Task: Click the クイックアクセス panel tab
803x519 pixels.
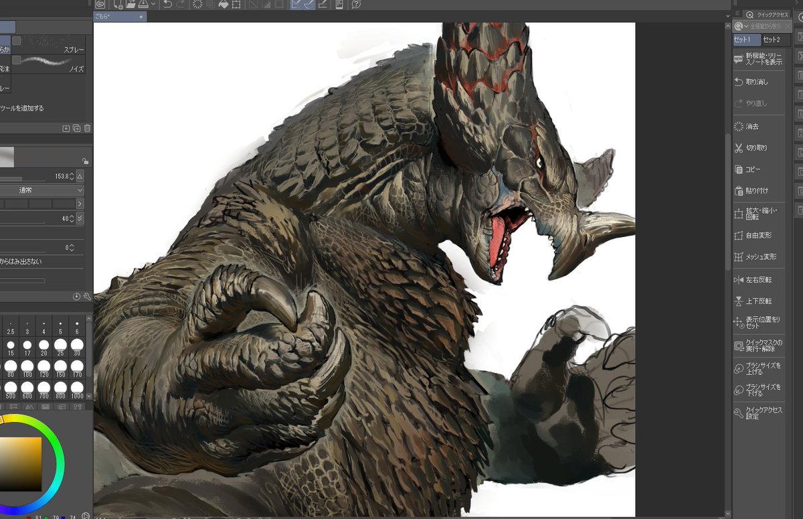Action: pyautogui.click(x=768, y=14)
